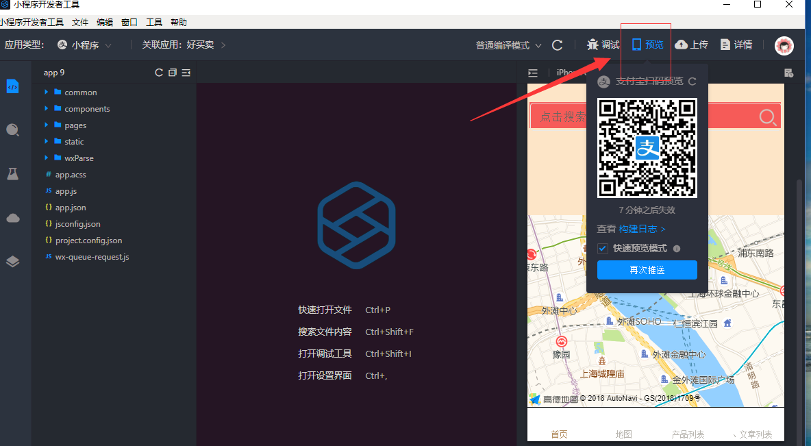This screenshot has width=811, height=446.
Task: Open the cloud services sidebar icon
Action: tap(12, 218)
